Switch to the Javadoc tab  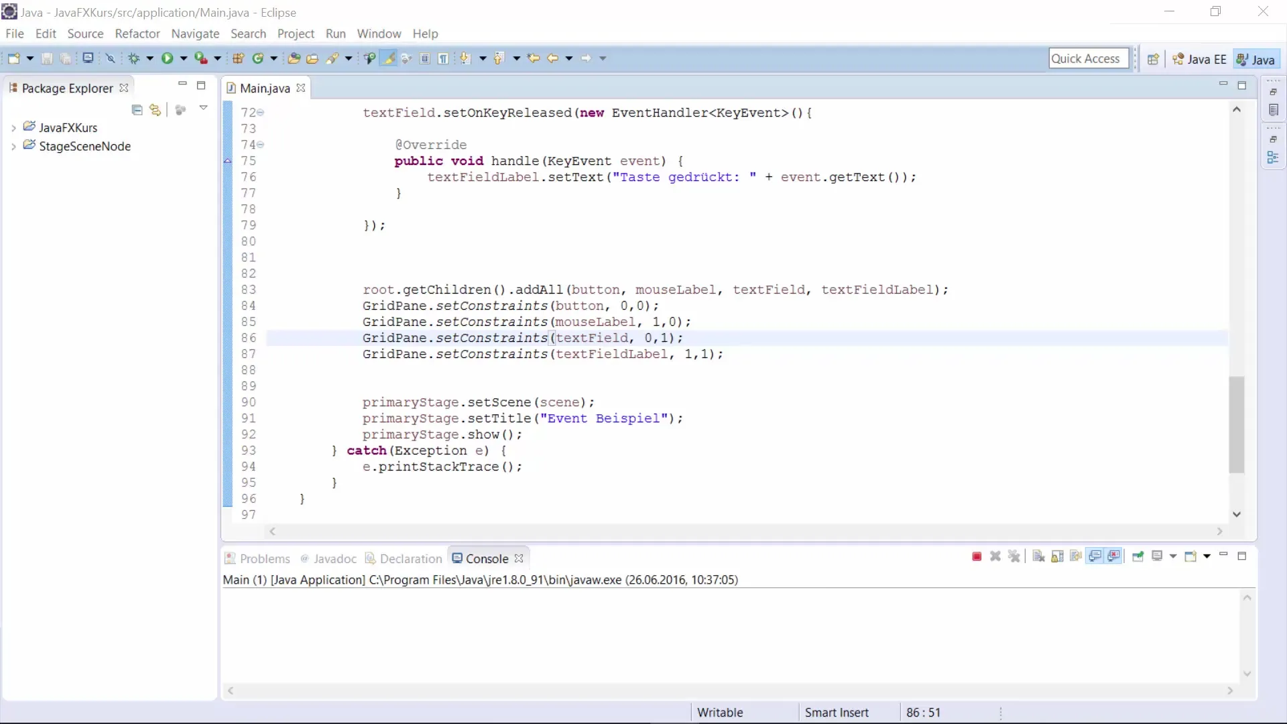328,558
